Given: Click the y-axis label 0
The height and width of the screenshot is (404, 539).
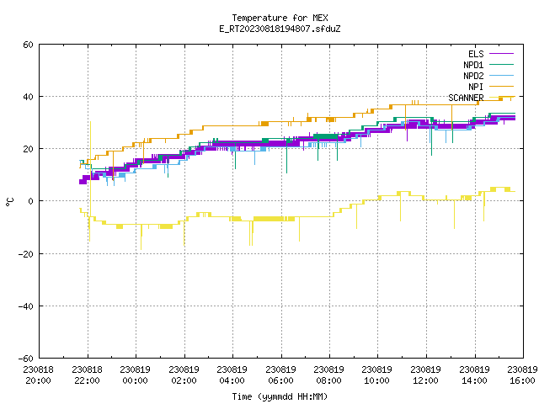Looking at the screenshot, I should pyautogui.click(x=31, y=201).
